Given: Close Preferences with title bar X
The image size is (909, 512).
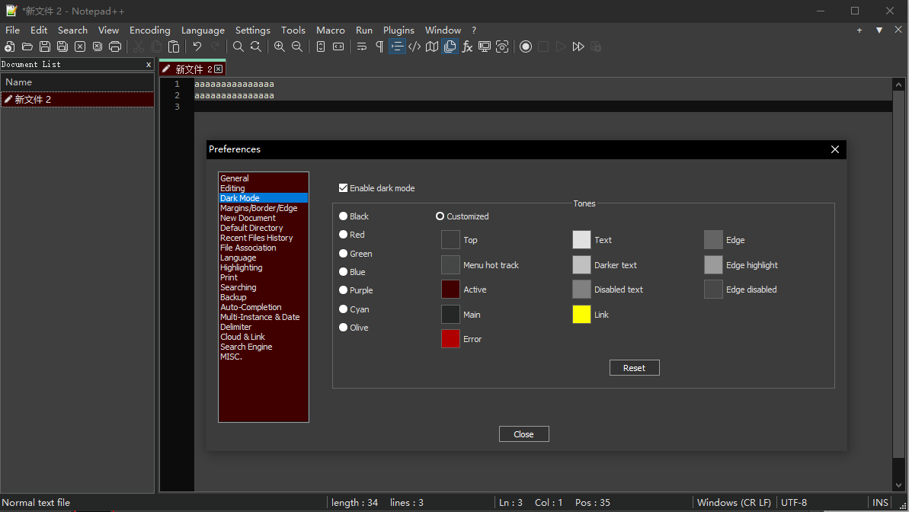Looking at the screenshot, I should point(835,149).
